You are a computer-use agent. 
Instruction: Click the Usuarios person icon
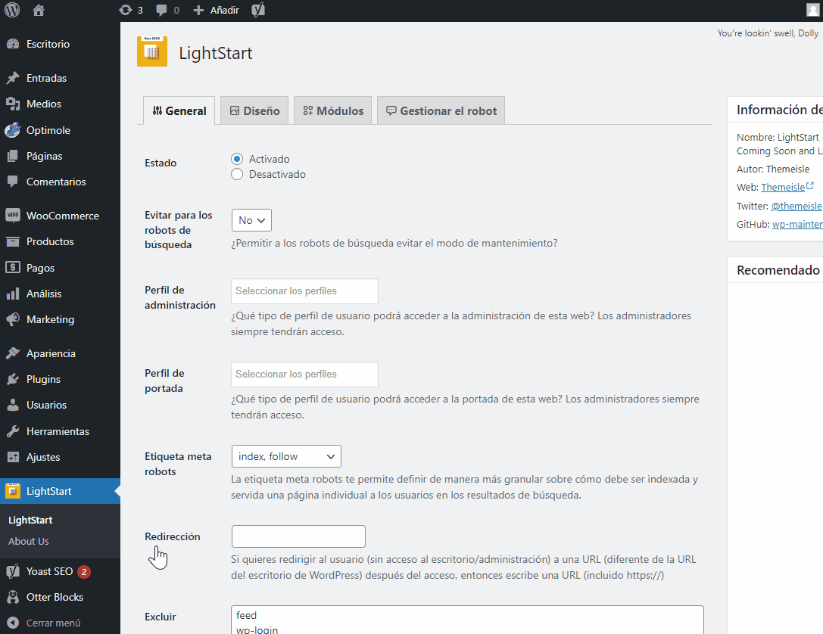click(x=13, y=405)
